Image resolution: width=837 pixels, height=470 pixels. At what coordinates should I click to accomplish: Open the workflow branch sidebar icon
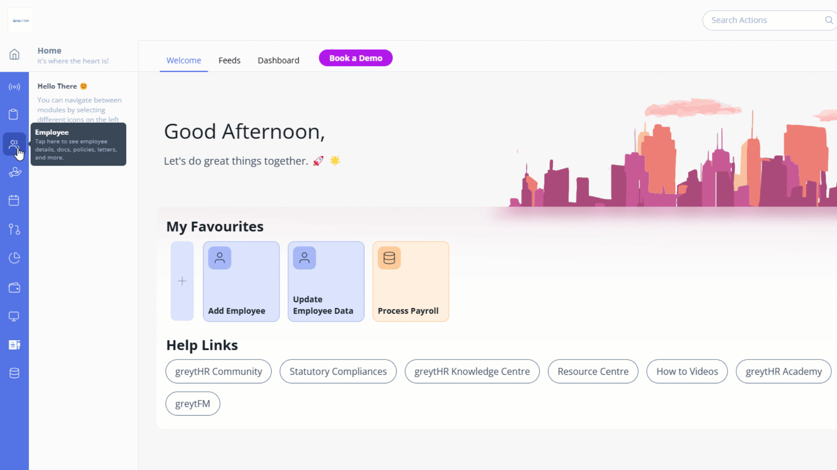tap(14, 229)
